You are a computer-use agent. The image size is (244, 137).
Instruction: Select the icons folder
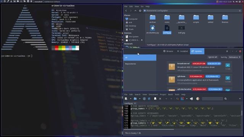coord(167,19)
